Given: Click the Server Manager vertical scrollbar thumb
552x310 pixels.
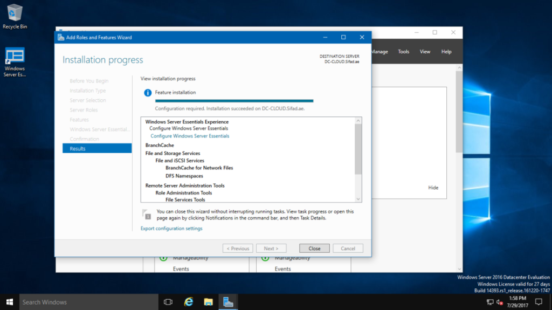Looking at the screenshot, I should (x=459, y=112).
